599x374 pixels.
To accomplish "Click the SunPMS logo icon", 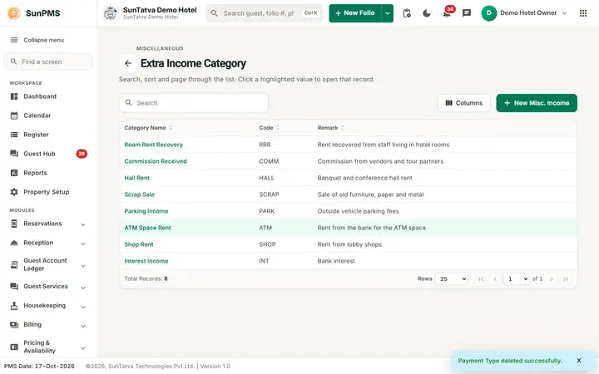I will tap(14, 13).
